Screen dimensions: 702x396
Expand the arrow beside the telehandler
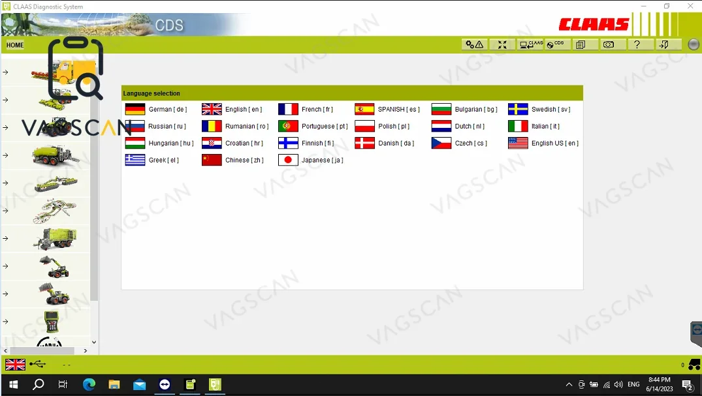point(5,266)
